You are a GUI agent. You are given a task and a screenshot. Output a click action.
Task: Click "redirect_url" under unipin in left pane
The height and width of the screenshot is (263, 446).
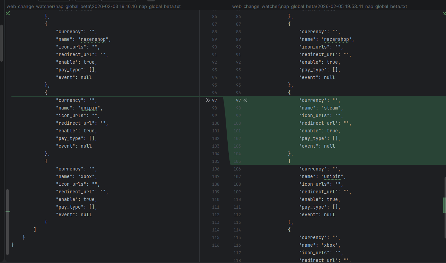(x=82, y=123)
